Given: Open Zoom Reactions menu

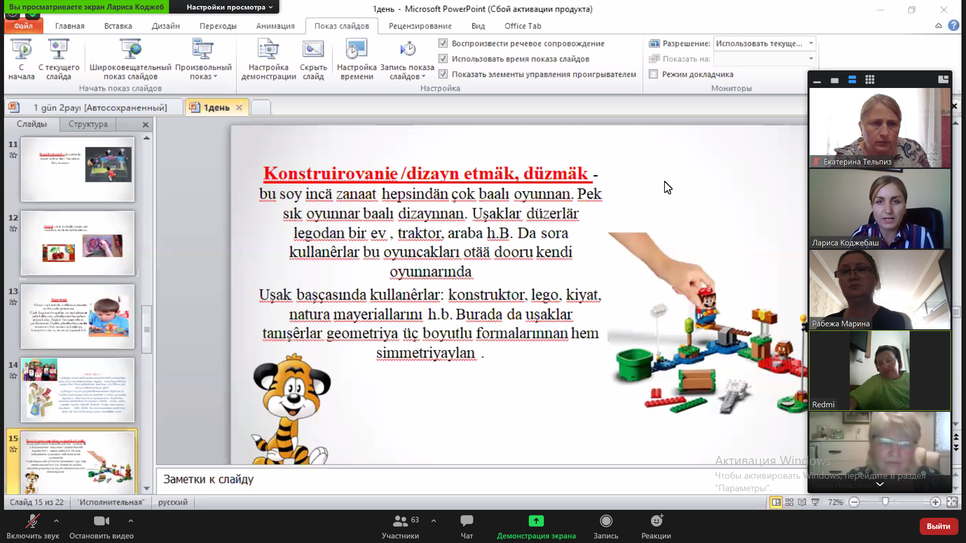Looking at the screenshot, I should pos(656,521).
